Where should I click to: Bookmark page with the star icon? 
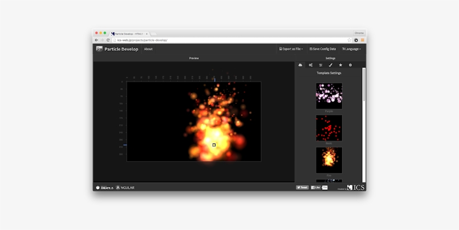tap(349, 40)
